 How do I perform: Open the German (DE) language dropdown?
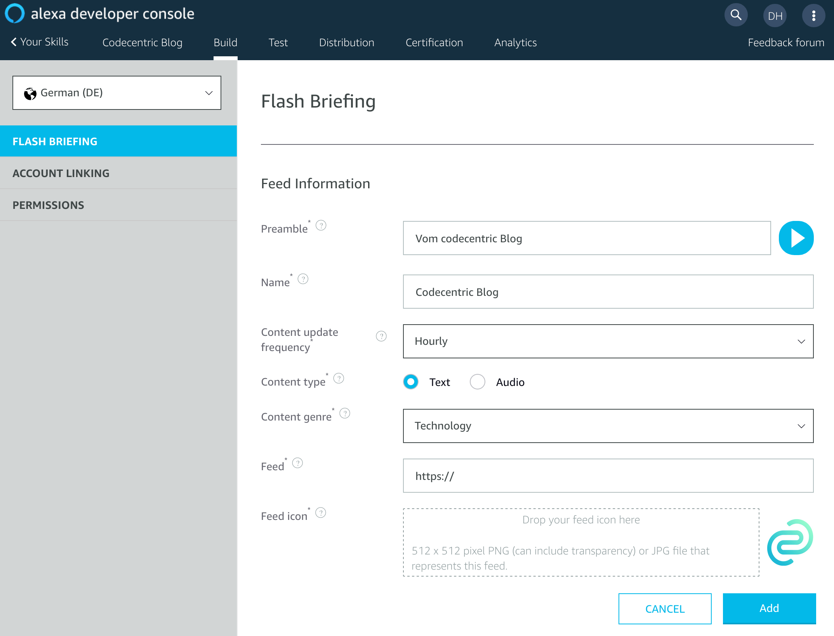coord(116,93)
